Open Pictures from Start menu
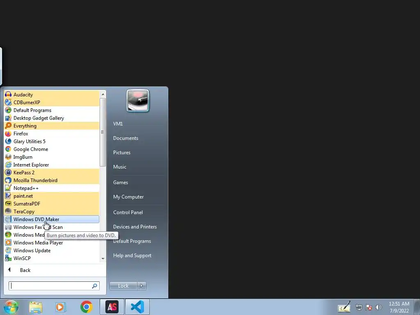 coord(121,153)
